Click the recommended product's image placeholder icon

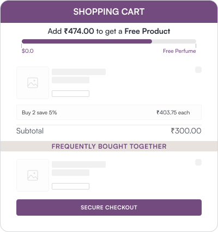click(x=33, y=175)
